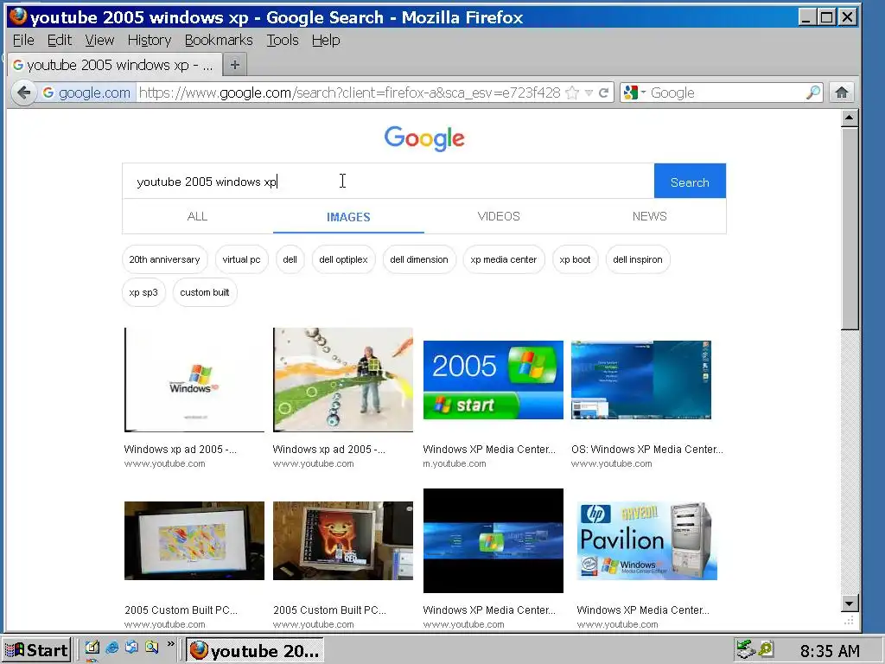Open the '2005 start' thumbnail image
The height and width of the screenshot is (664, 885).
493,380
